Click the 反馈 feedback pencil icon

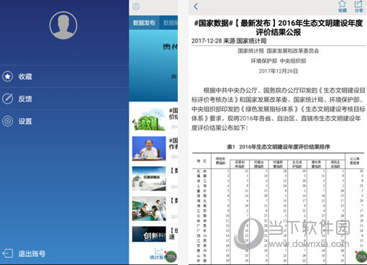[8, 99]
